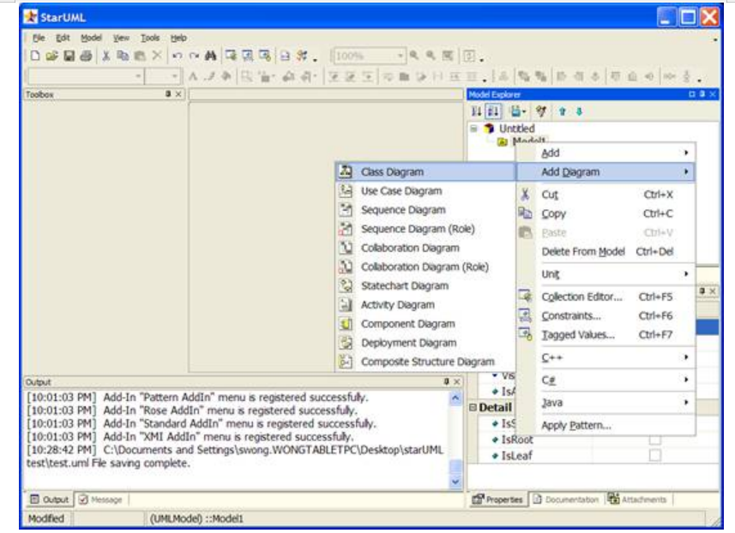Click the Print toolbar icon
The height and width of the screenshot is (533, 735).
[x=86, y=56]
